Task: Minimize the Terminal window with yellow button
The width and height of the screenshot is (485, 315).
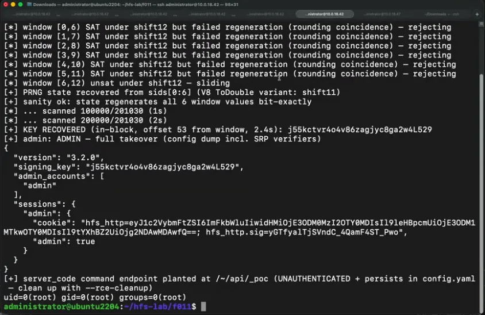Action: click(13, 5)
